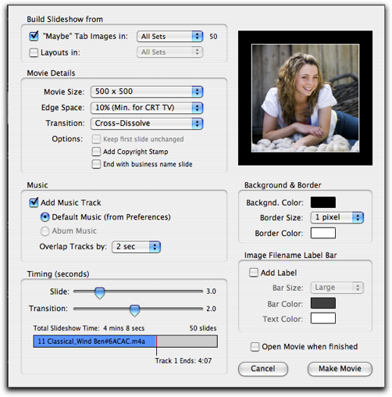Uncheck the "Maybe" Tab Images checkbox
This screenshot has width=392, height=397.
(34, 36)
